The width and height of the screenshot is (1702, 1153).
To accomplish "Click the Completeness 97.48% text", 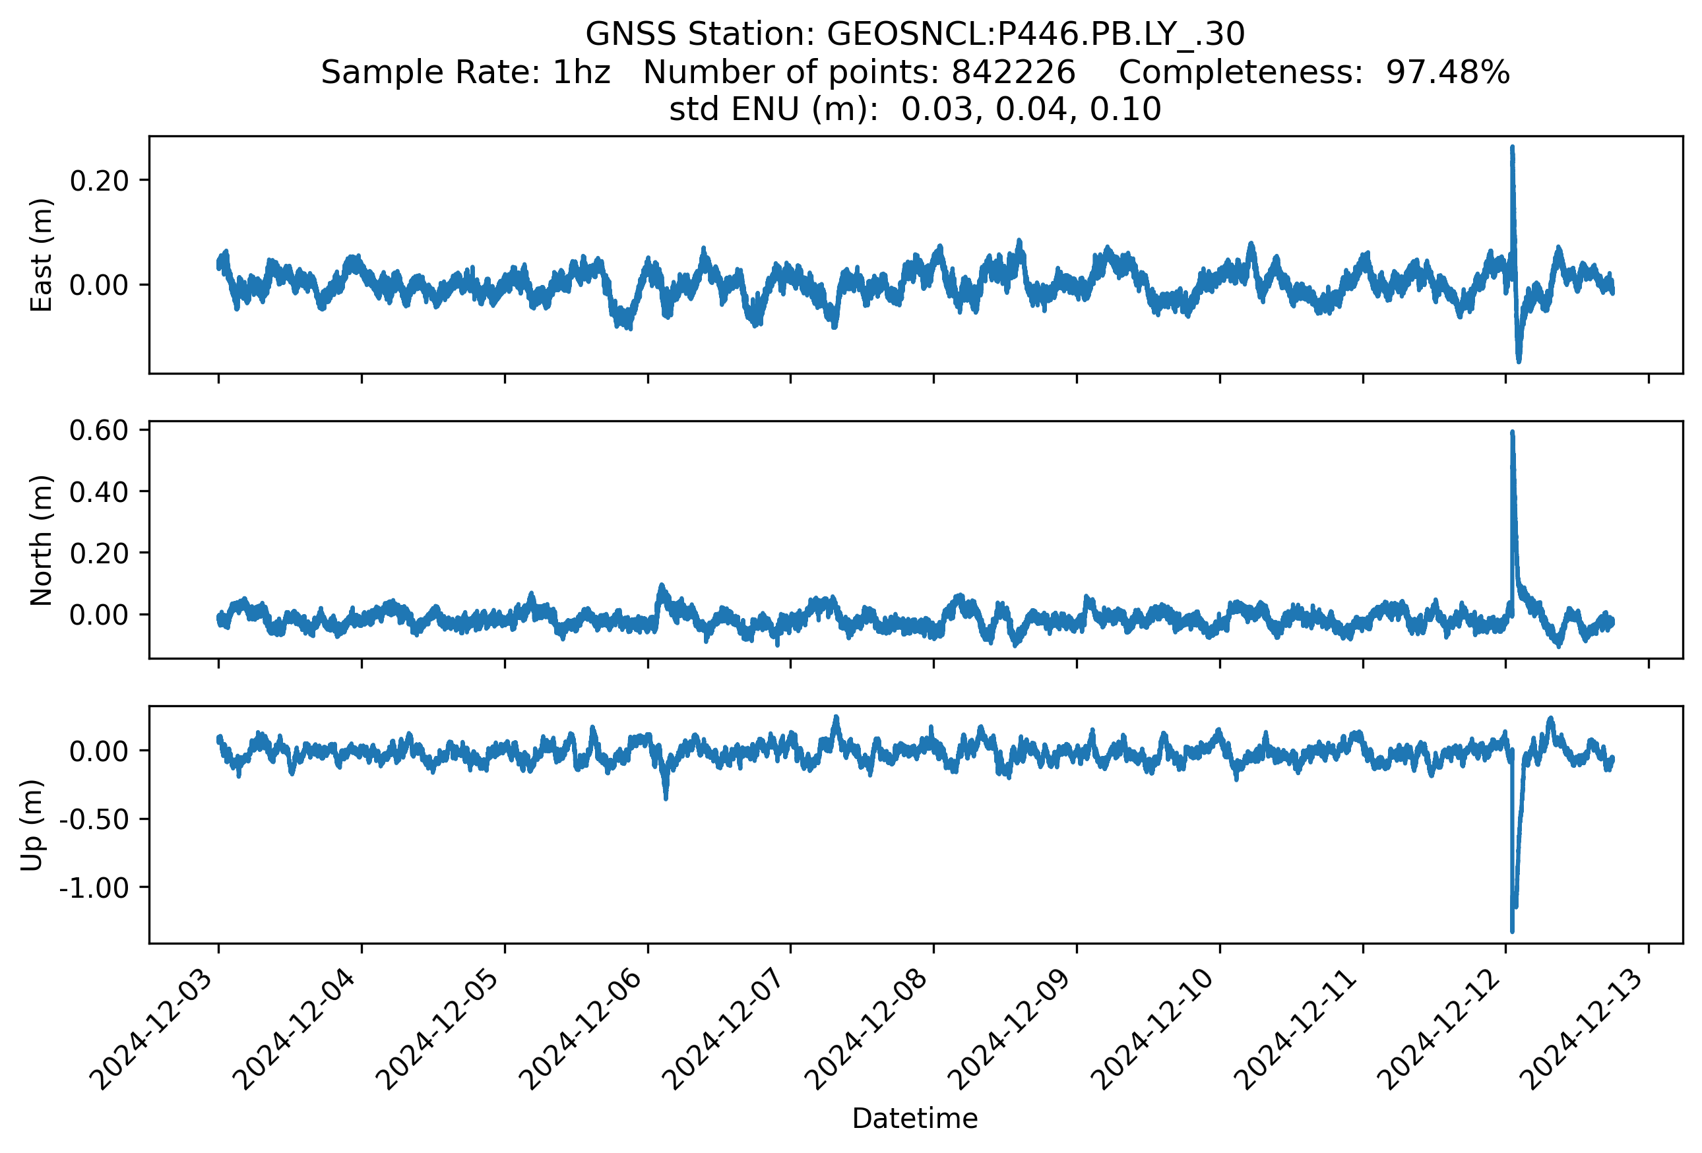I will pyautogui.click(x=1314, y=73).
